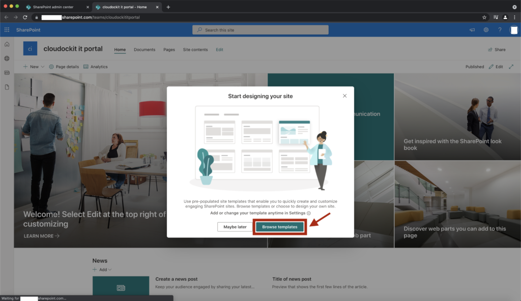Screen dimensions: 521x301
Task: Open a new browser tab
Action: 168,7
